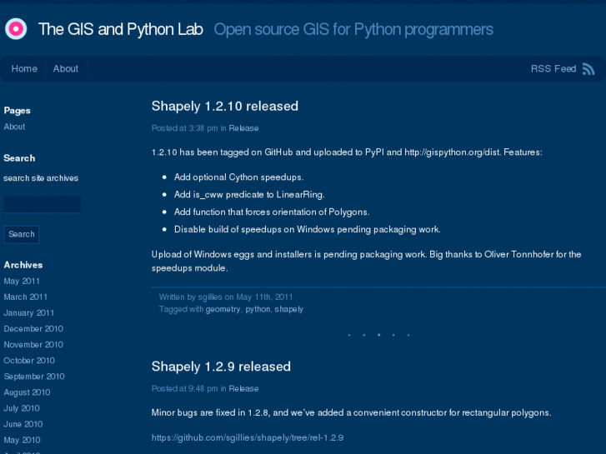Click The GIS and Python Lab site title

pyautogui.click(x=121, y=29)
